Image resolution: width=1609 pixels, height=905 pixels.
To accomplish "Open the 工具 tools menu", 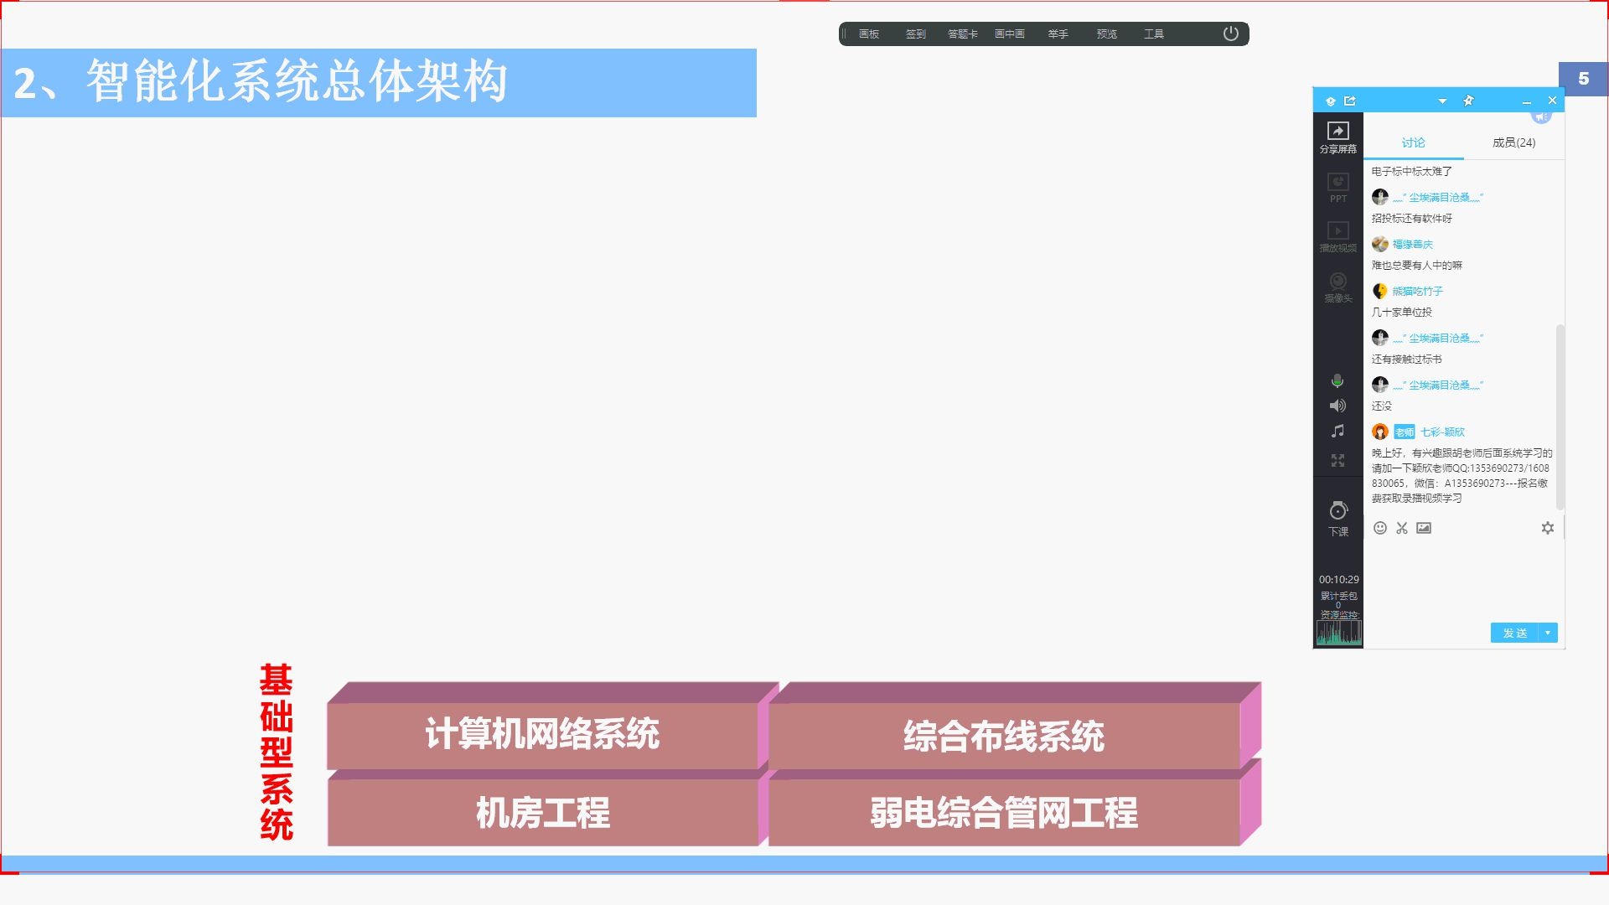I will tap(1154, 34).
